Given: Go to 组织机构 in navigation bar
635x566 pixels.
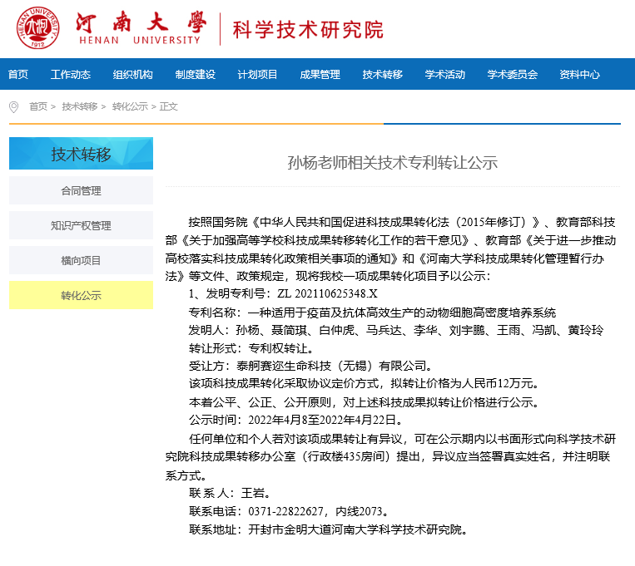Looking at the screenshot, I should tap(133, 75).
